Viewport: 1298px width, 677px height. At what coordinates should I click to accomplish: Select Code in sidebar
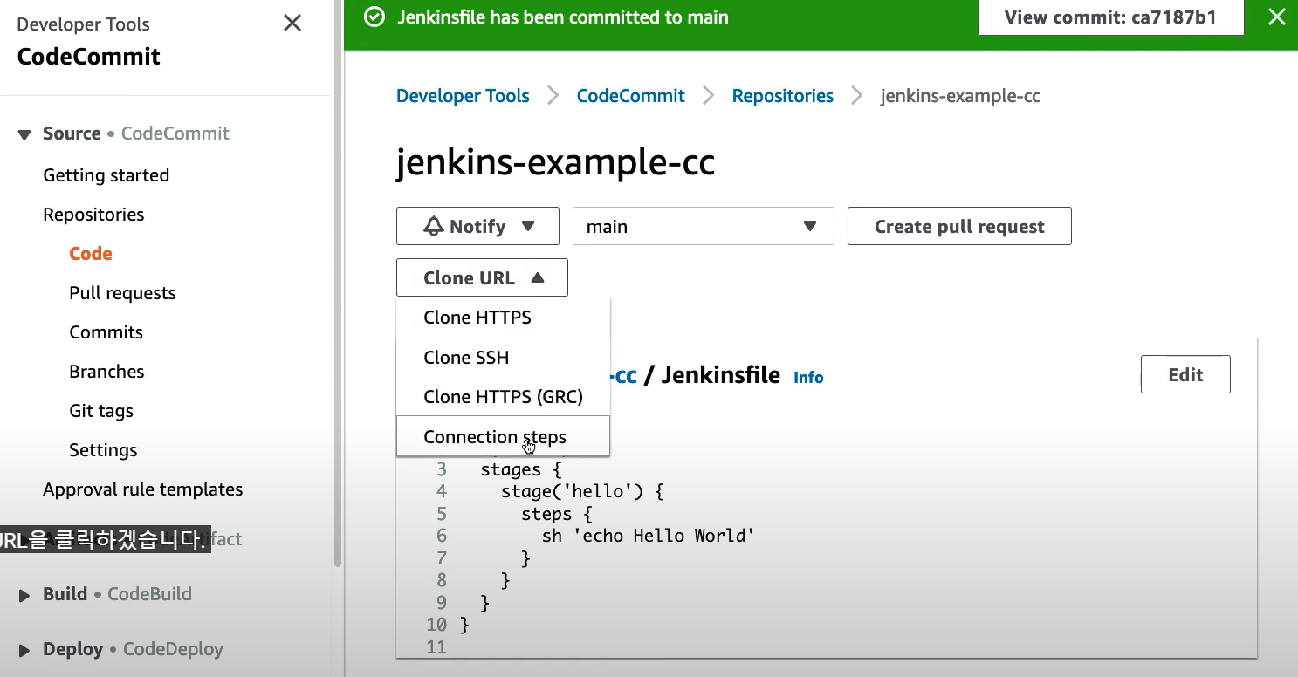tap(91, 254)
